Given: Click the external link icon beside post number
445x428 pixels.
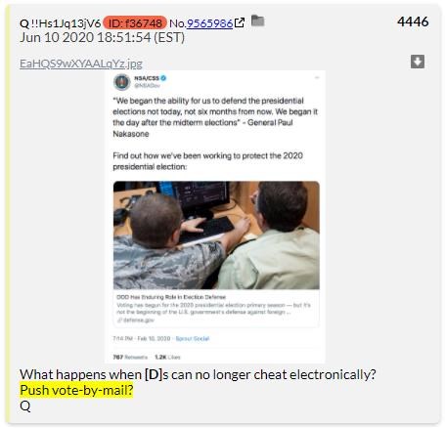Looking at the screenshot, I should [240, 22].
